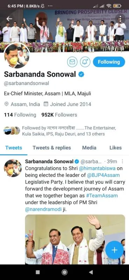The image size is (129, 280).
Task: Switch to the Media tab
Action: click(x=89, y=148)
